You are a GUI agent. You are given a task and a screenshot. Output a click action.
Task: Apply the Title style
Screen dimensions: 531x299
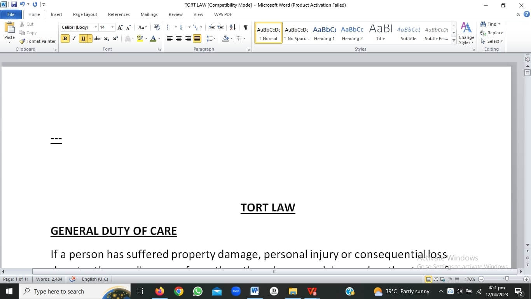coord(380,33)
